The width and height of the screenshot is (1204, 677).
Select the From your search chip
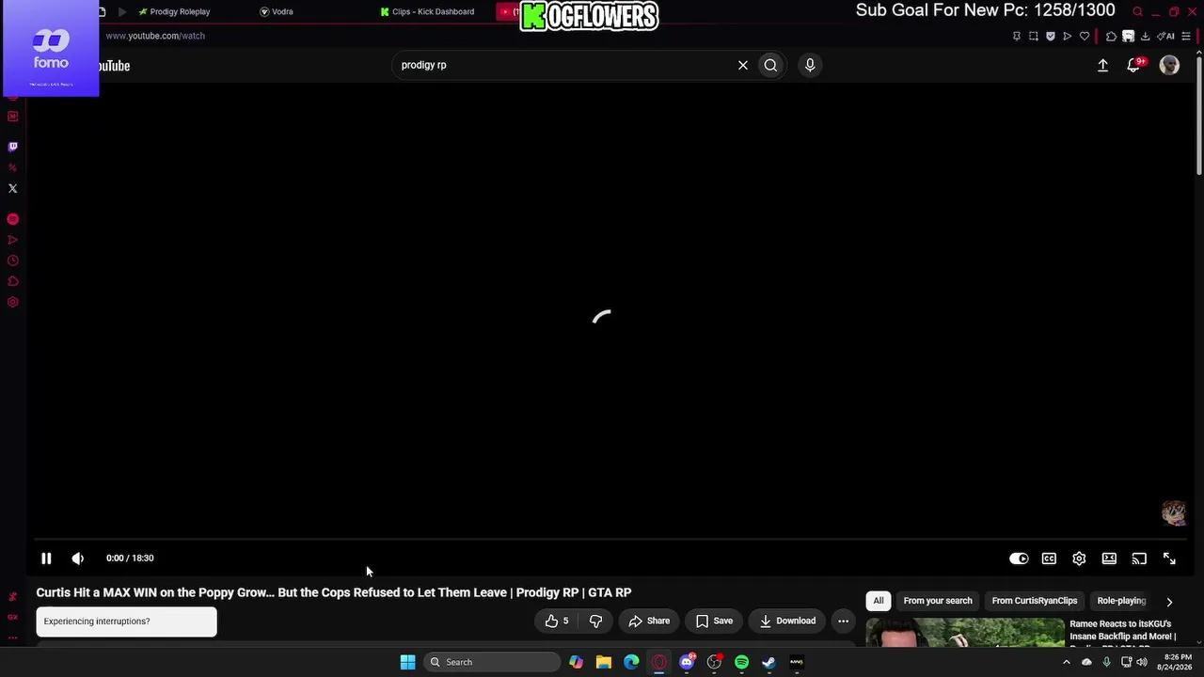pyautogui.click(x=938, y=601)
